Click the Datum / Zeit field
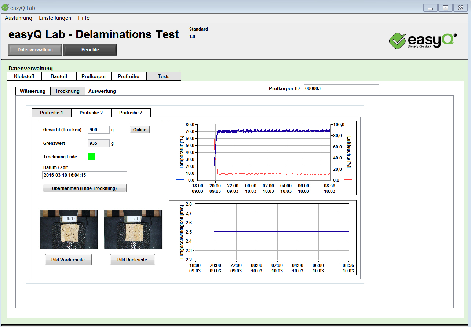471x327 pixels. pyautogui.click(x=84, y=175)
